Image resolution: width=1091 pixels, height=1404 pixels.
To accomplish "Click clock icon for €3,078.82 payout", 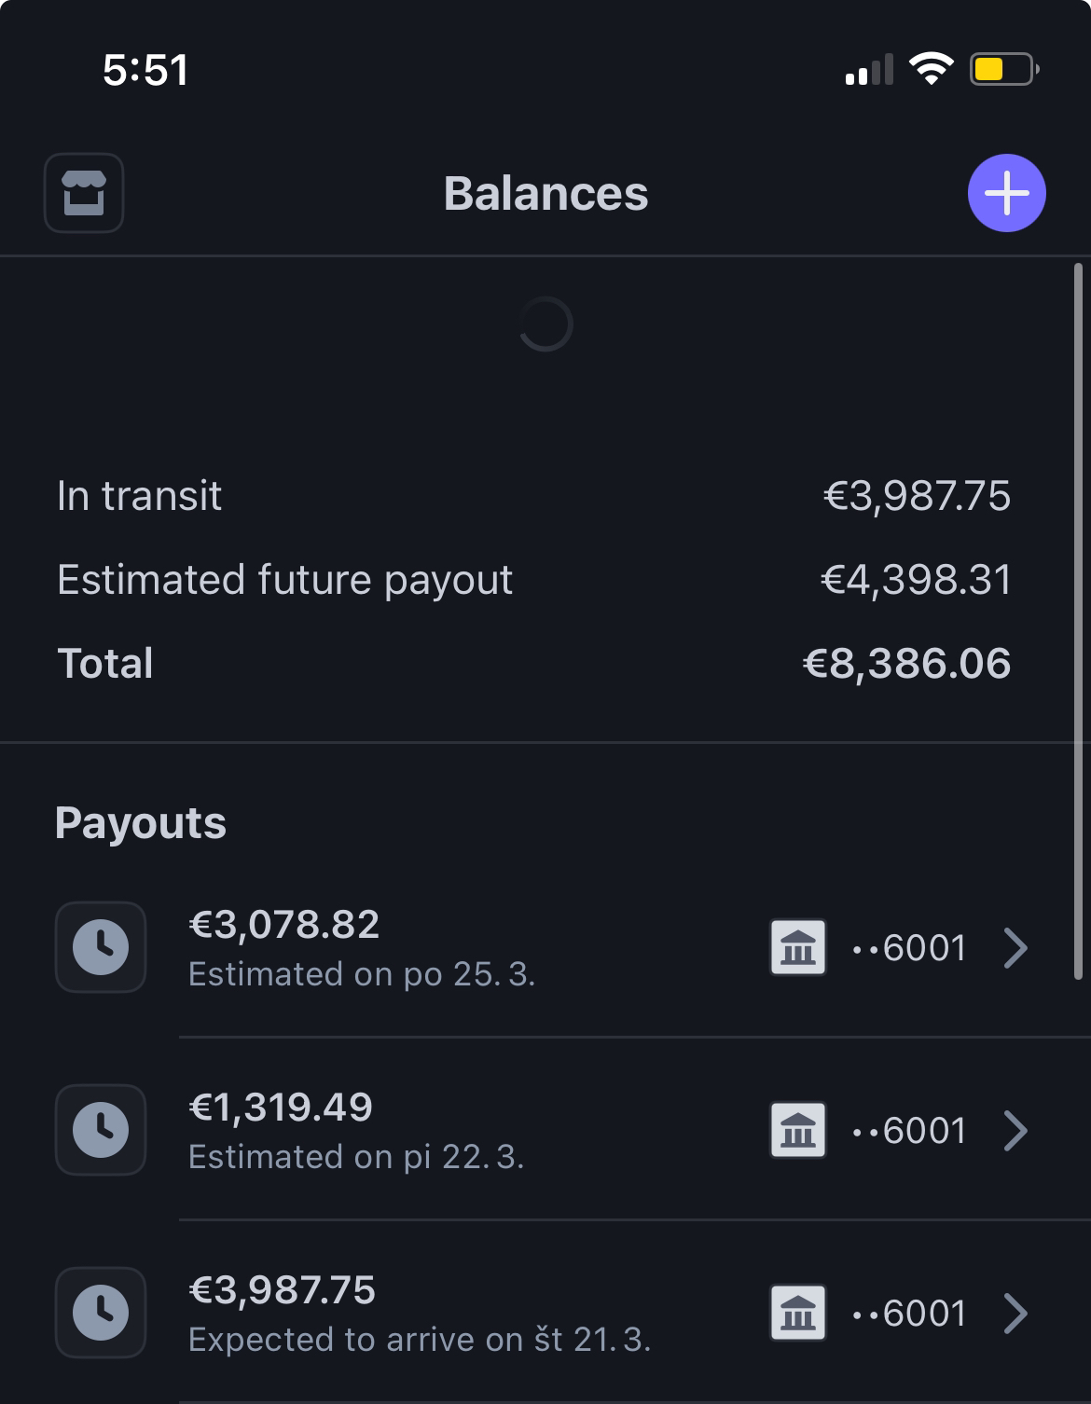I will pyautogui.click(x=101, y=947).
